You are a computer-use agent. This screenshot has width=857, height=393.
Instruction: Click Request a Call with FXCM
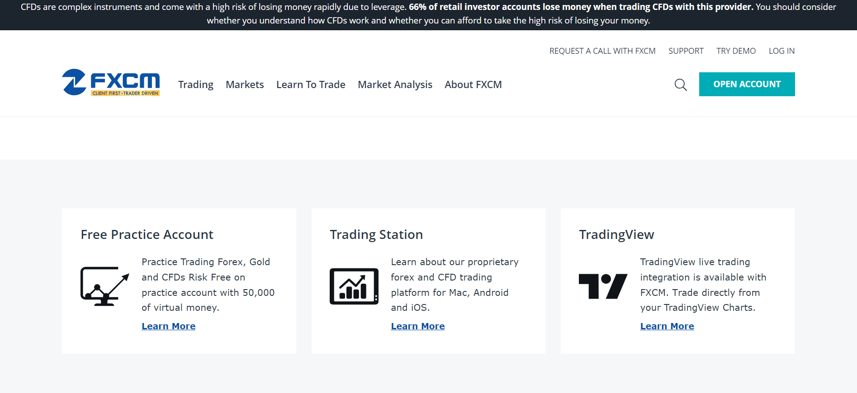pyautogui.click(x=602, y=51)
